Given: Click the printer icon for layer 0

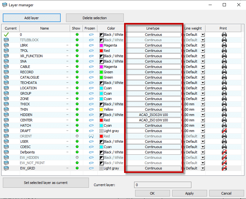Looking at the screenshot, I should 224,35.
